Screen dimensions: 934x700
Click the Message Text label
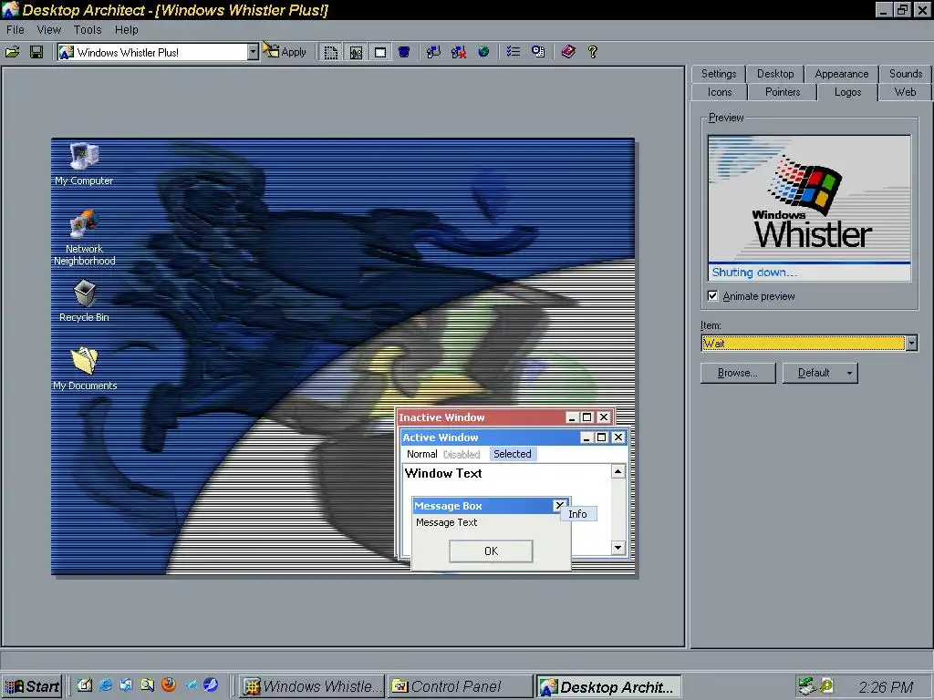pos(446,522)
